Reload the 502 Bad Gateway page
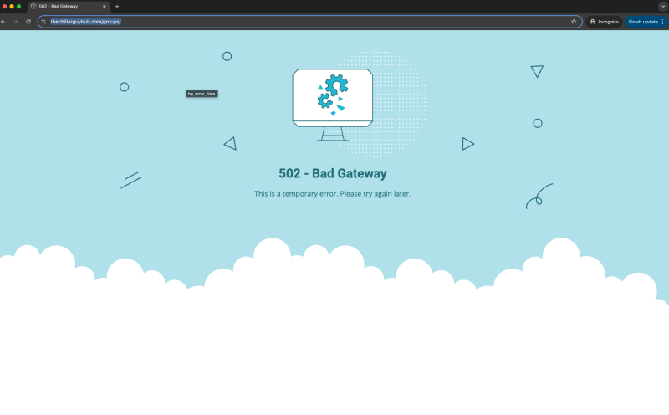This screenshot has height=415, width=669. 28,22
